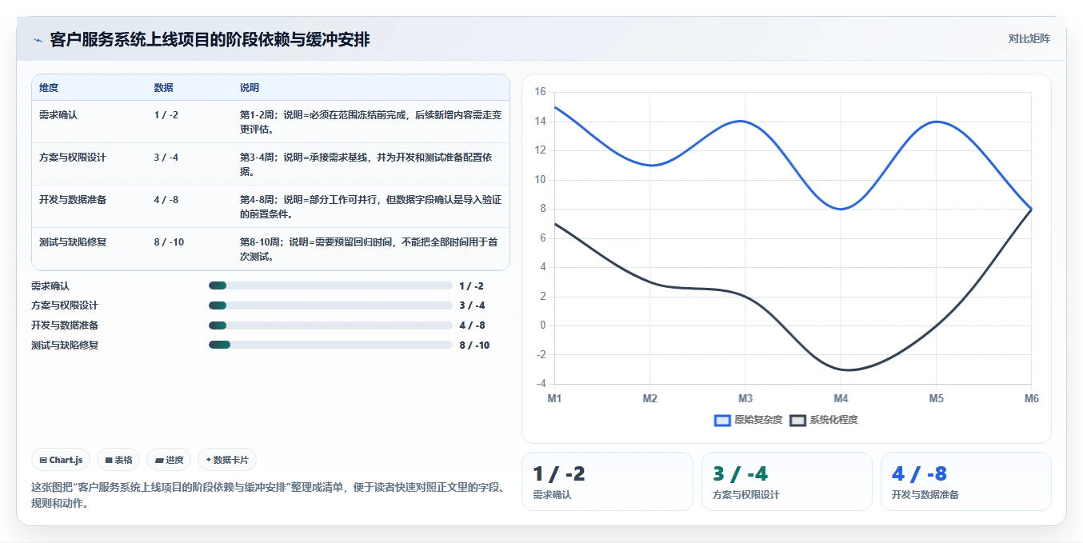Image resolution: width=1083 pixels, height=543 pixels.
Task: Click the M2 axis label on chart
Action: [649, 398]
